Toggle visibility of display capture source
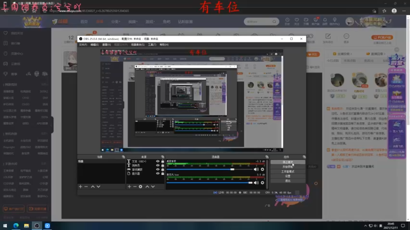 tap(158, 173)
